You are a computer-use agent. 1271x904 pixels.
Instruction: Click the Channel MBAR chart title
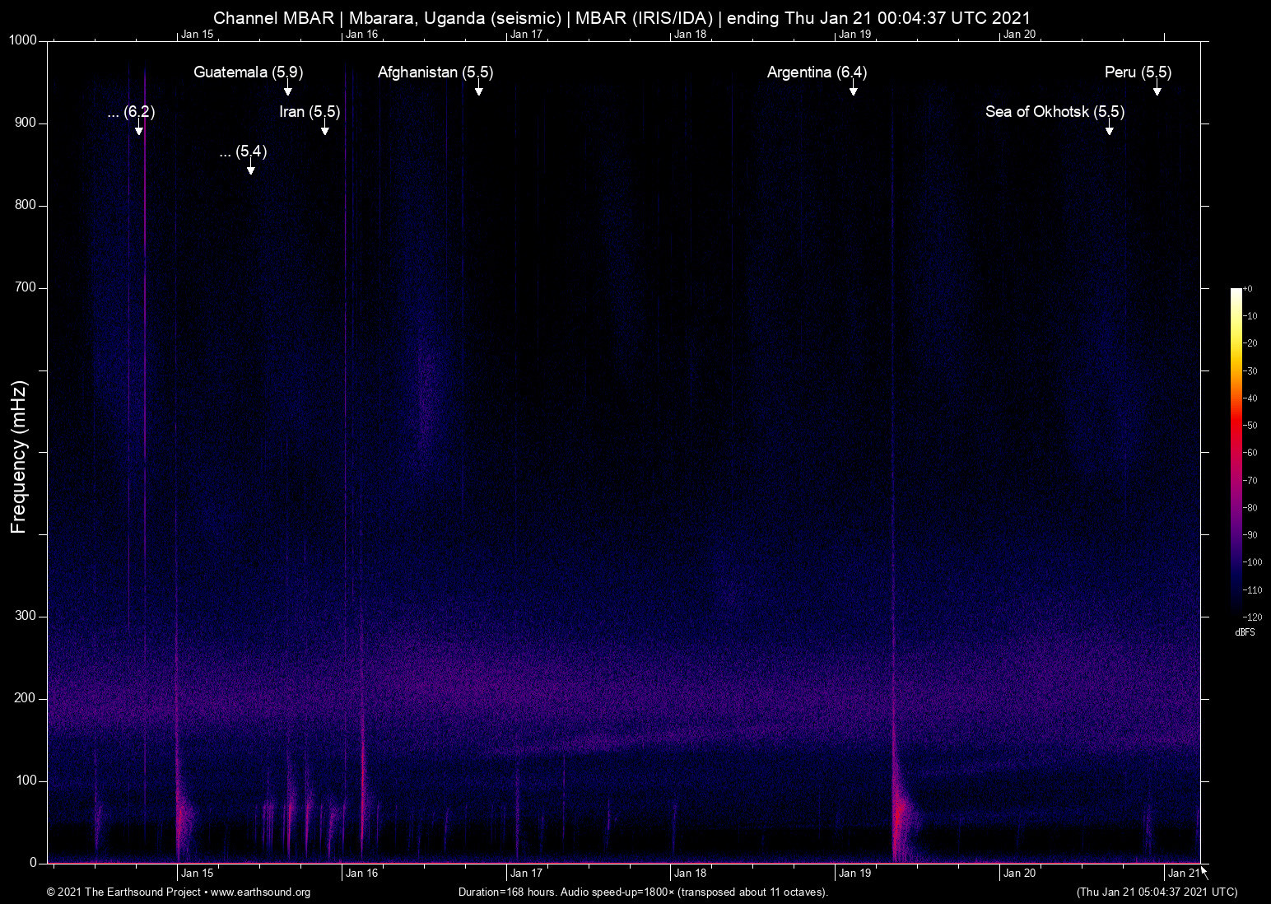(x=622, y=17)
